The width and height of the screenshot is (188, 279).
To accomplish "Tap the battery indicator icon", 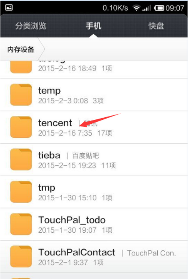I will [159, 8].
